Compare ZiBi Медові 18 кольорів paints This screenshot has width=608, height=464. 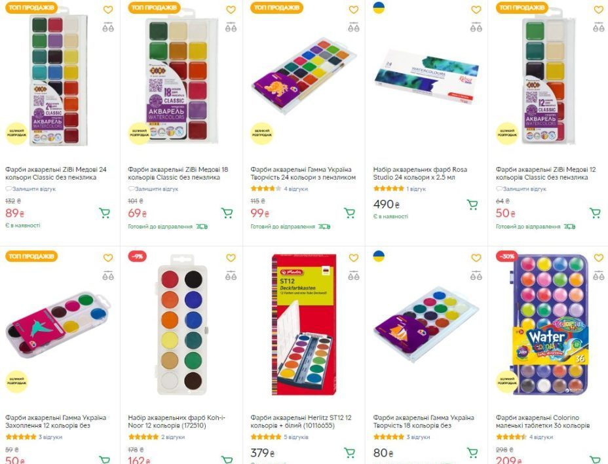coord(231,28)
